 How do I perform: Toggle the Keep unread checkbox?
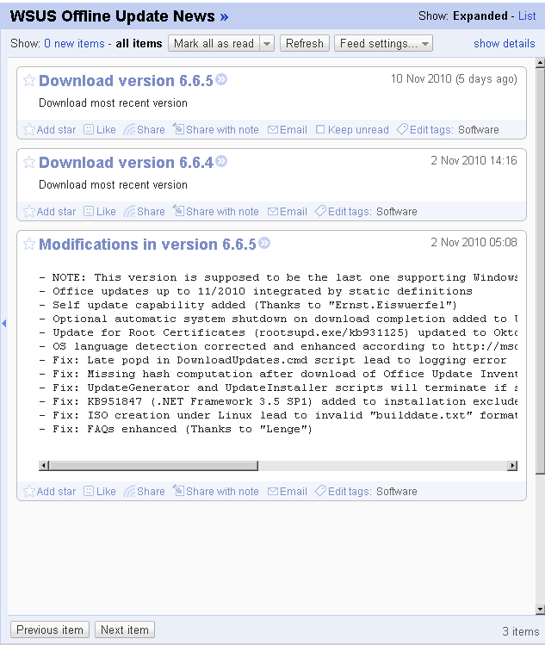[x=320, y=130]
